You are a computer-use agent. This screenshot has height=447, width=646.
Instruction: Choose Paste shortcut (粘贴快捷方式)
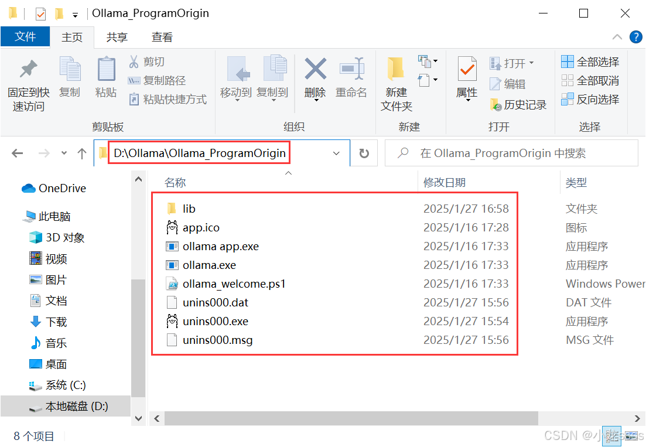tap(168, 99)
